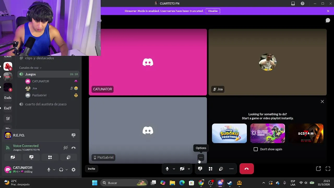The height and width of the screenshot is (188, 334).
Task: Start the Daily Sudoku Together activity
Action: point(229,133)
